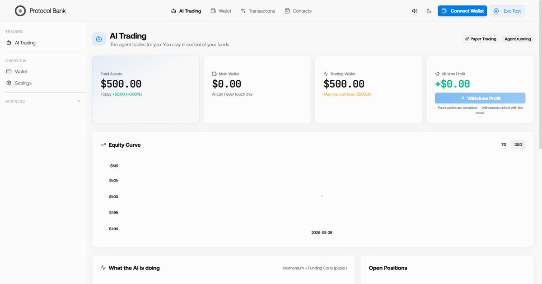Open Settings in the sidebar
The image size is (542, 284).
(43, 83)
